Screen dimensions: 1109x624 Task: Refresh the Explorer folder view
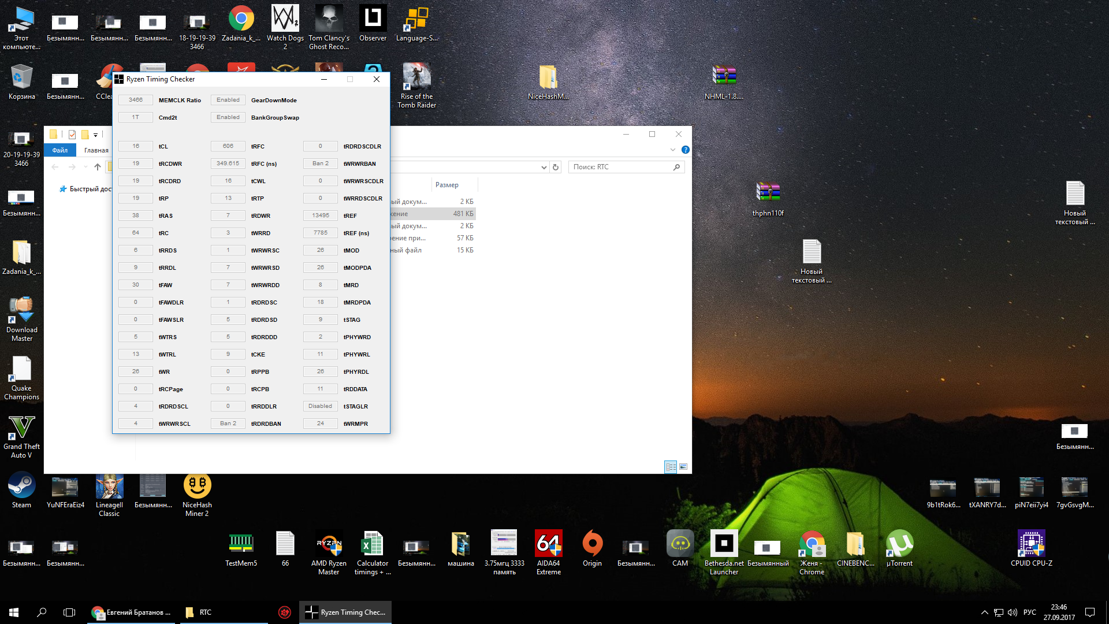pos(556,167)
